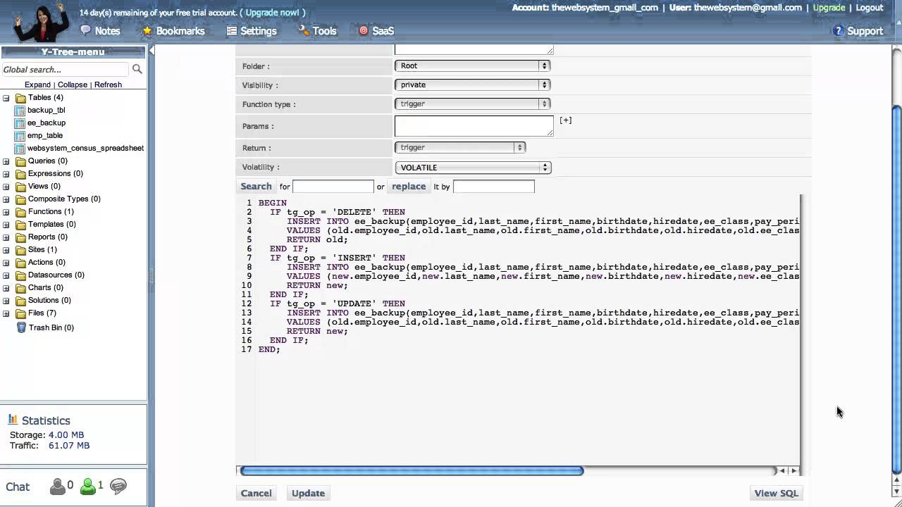
Task: Click the Notes speech bubble icon
Action: click(x=86, y=30)
